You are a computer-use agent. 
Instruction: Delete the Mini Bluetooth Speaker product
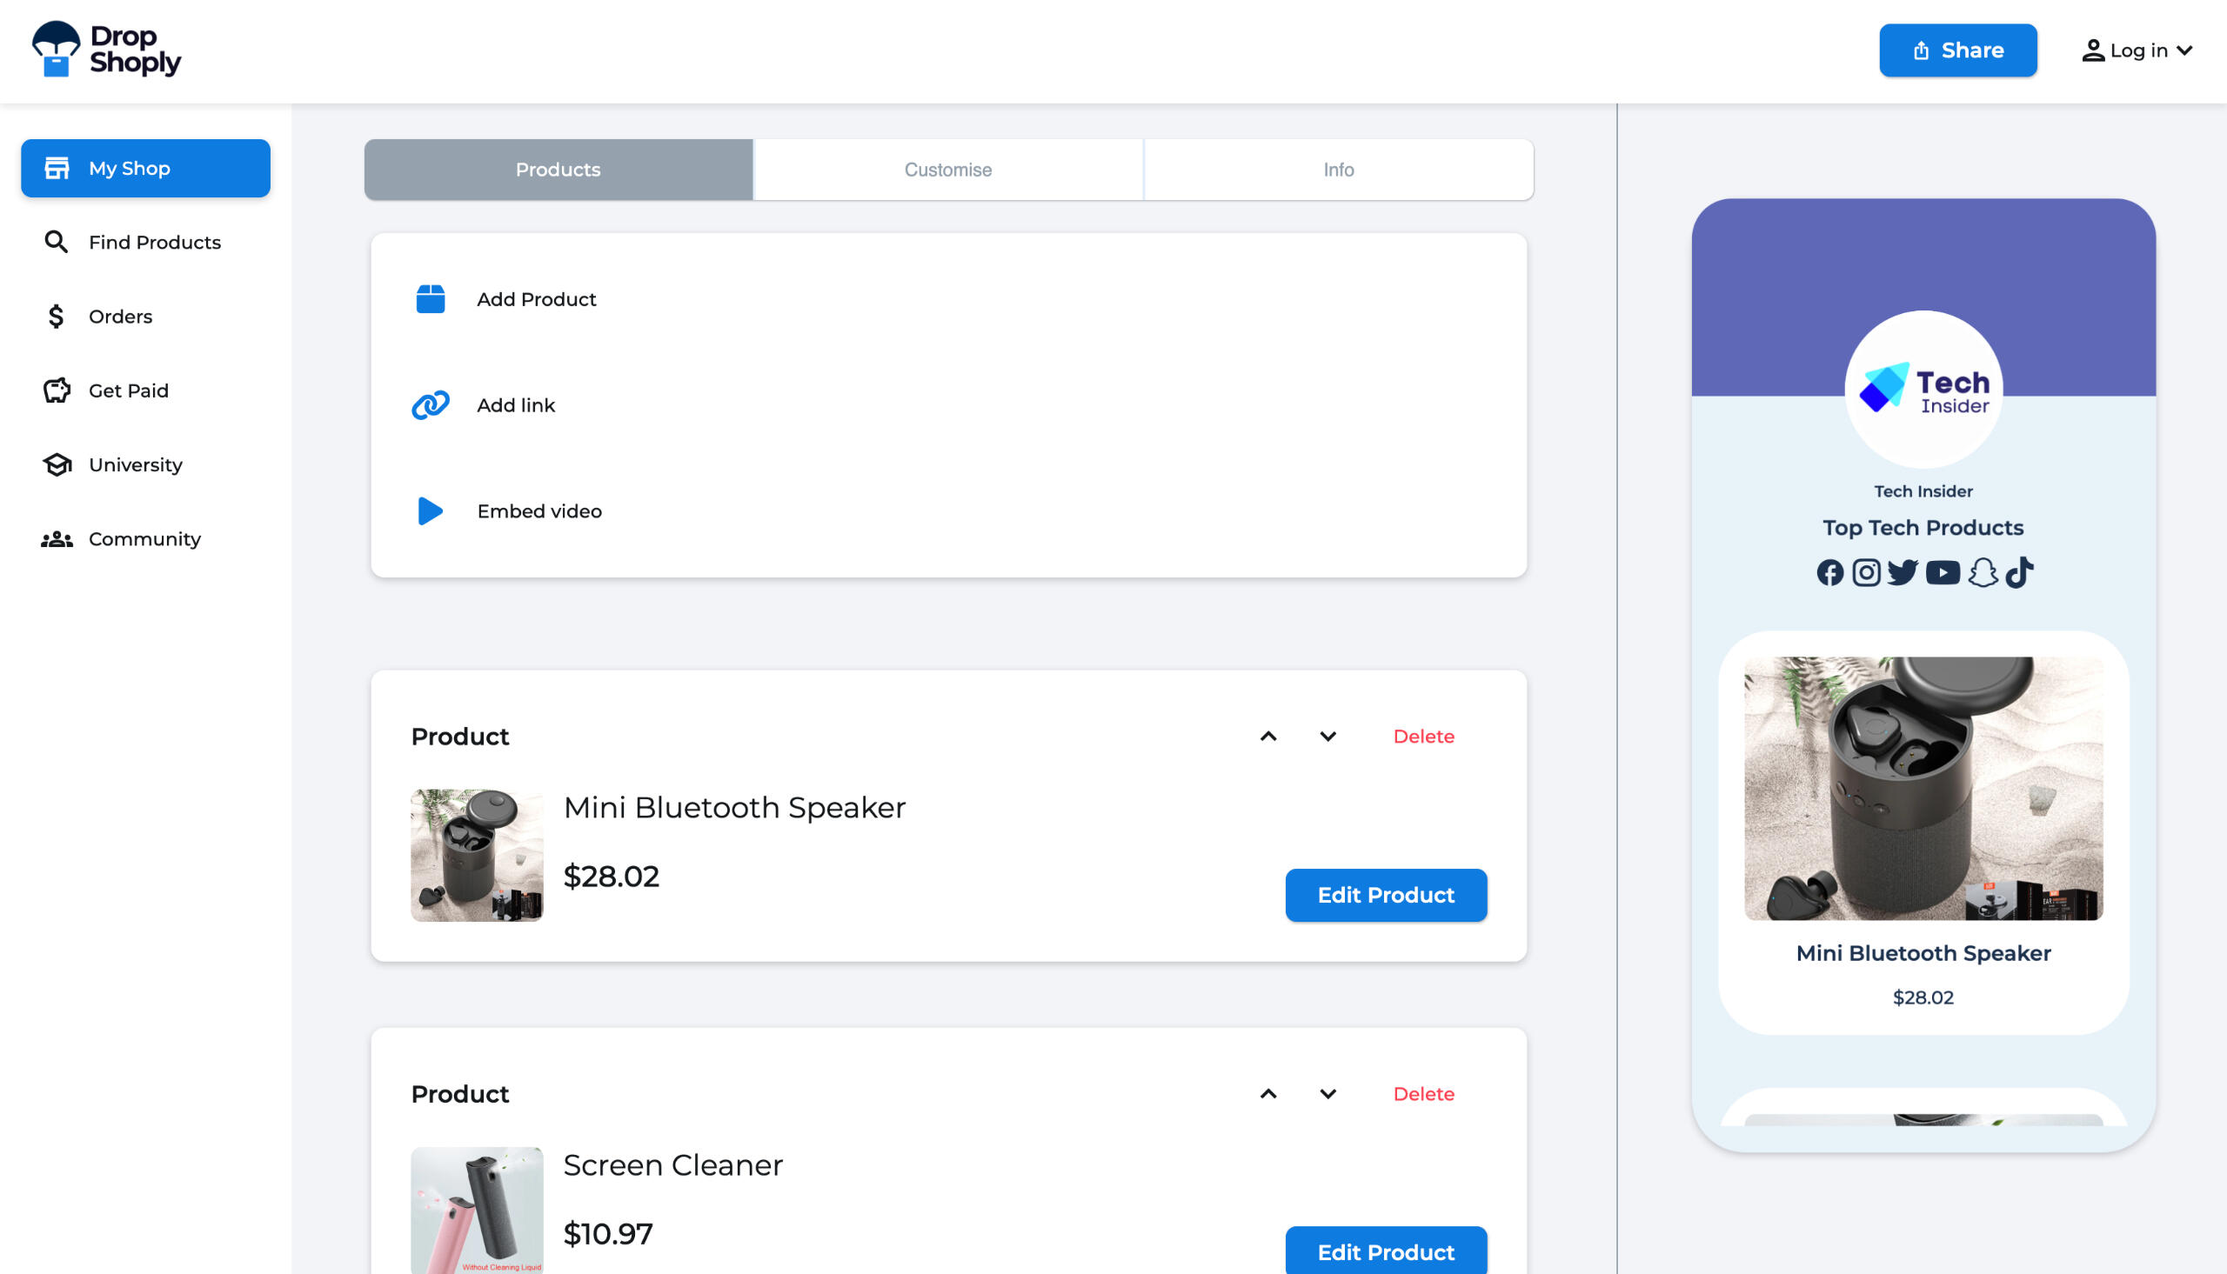click(x=1423, y=737)
